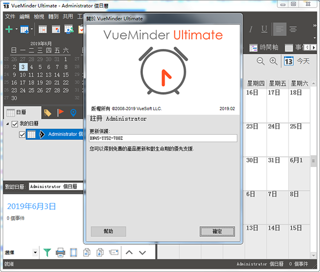Click the 星期五 column header
The height and width of the screenshot is (272, 320).
[x=277, y=84]
